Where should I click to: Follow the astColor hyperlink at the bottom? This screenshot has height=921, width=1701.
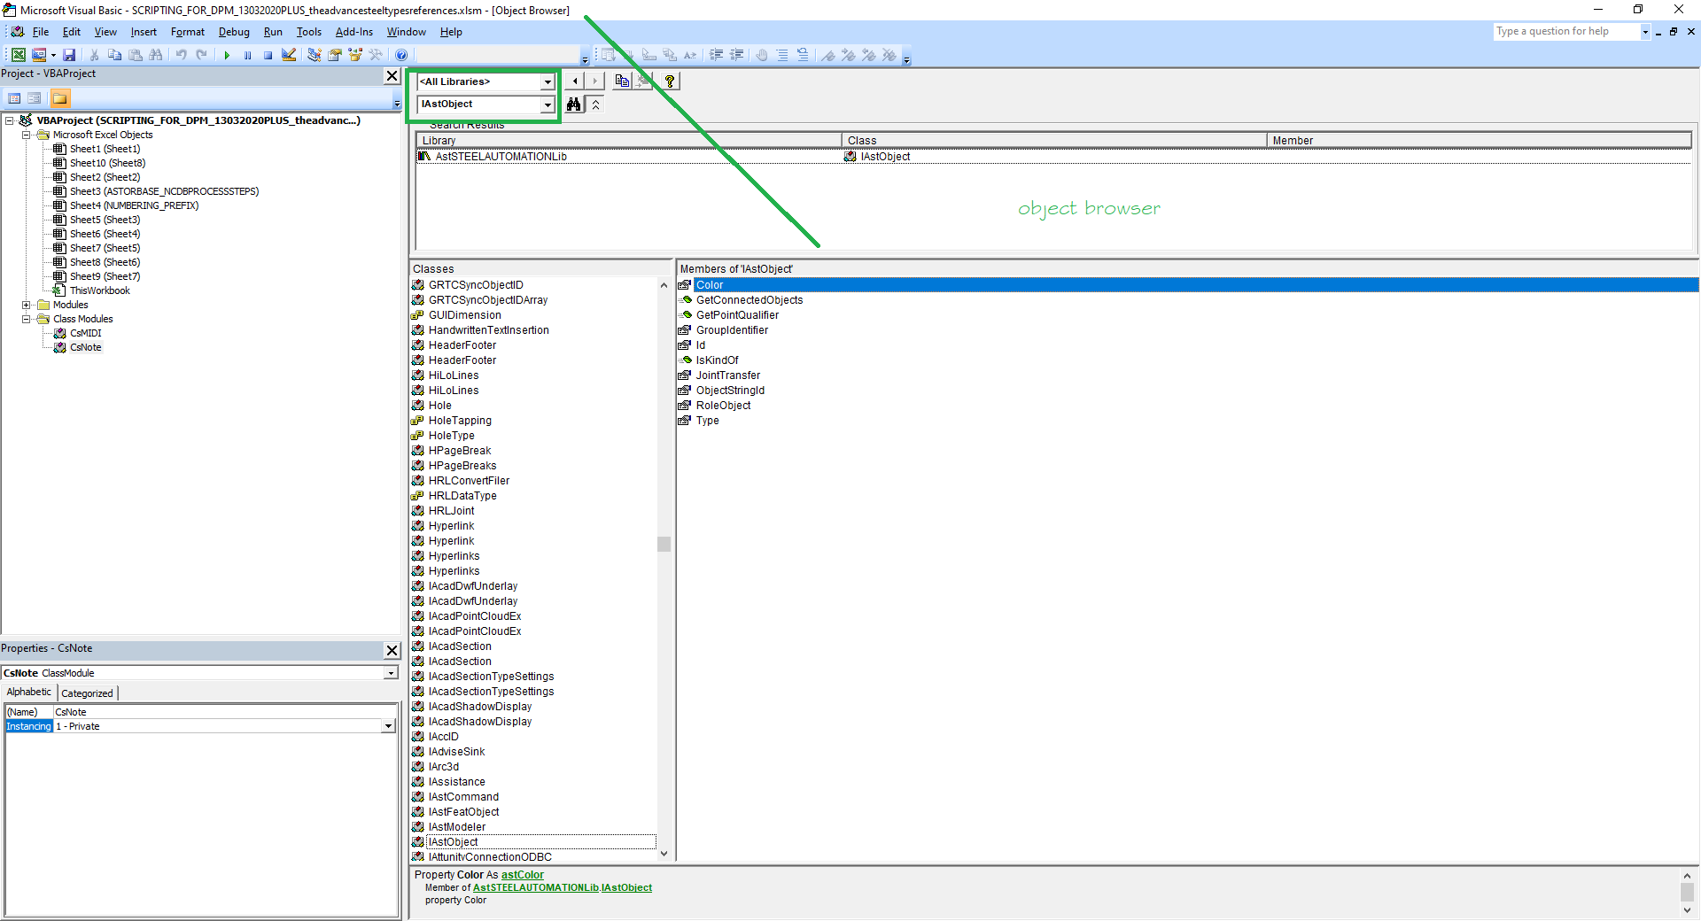pos(522,875)
